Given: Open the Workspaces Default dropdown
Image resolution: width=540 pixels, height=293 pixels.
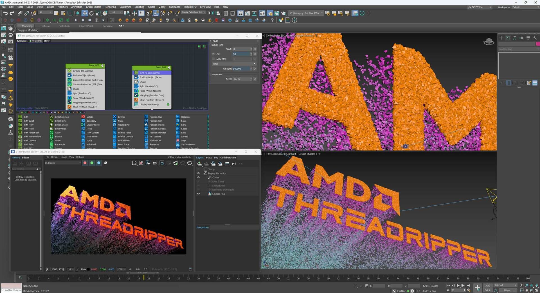Looking at the screenshot, I should [525, 7].
